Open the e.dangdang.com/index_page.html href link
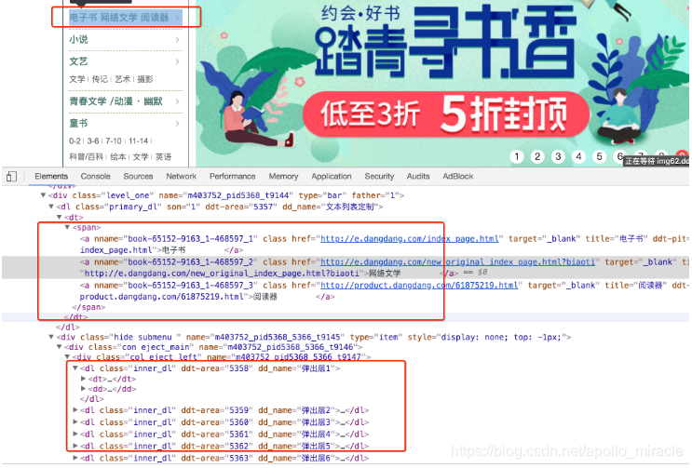This screenshot has width=692, height=468. click(409, 239)
